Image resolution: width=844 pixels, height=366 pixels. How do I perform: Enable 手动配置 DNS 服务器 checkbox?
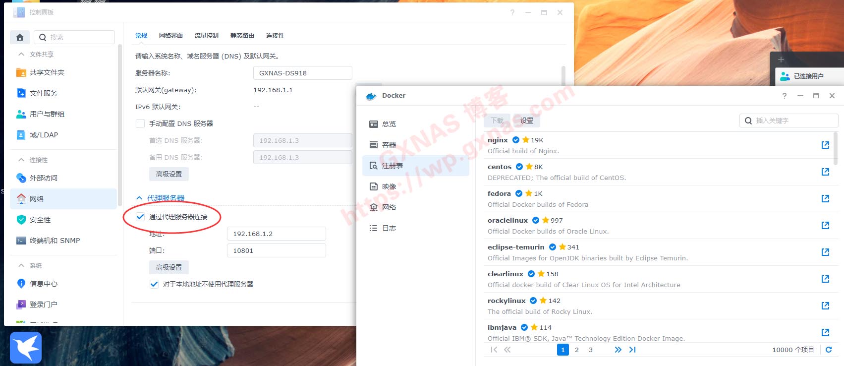(x=140, y=123)
